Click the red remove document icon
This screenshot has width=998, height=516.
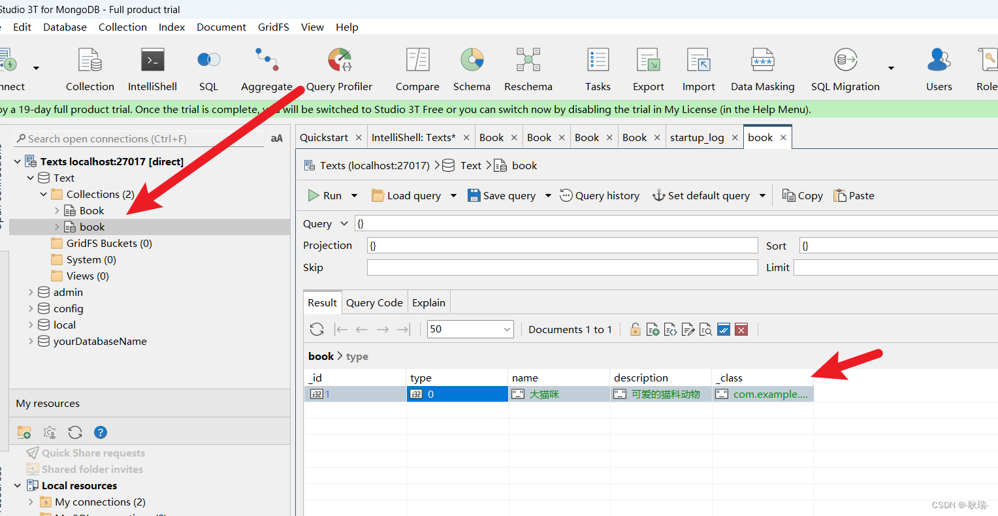741,329
